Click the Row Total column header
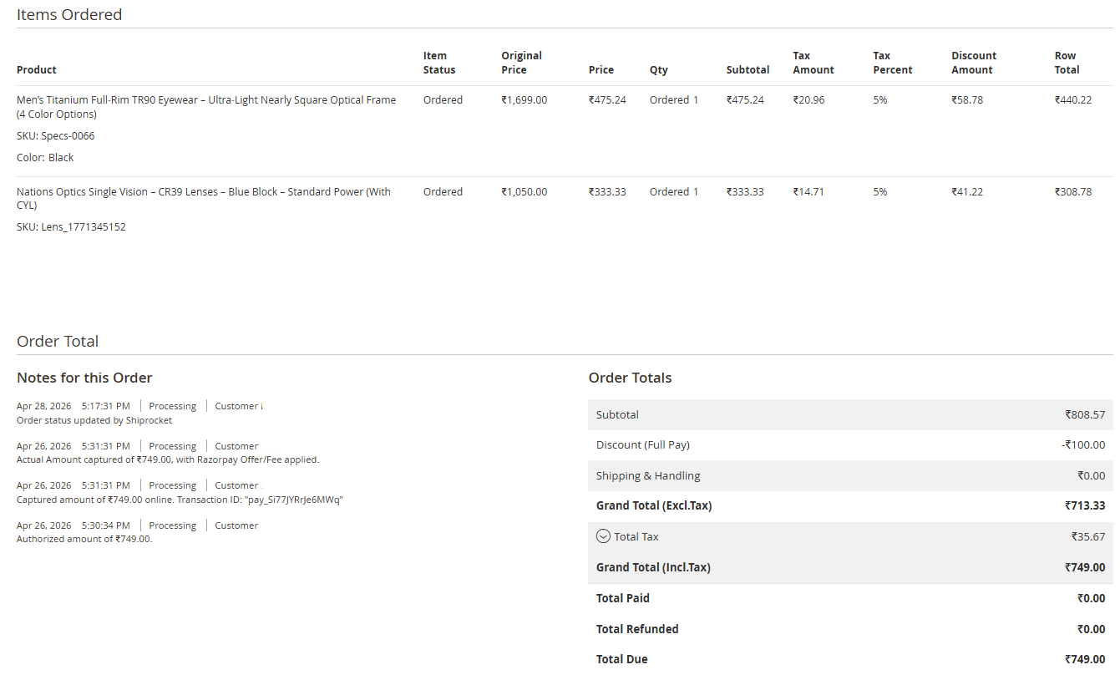This screenshot has width=1120, height=675. [x=1067, y=63]
